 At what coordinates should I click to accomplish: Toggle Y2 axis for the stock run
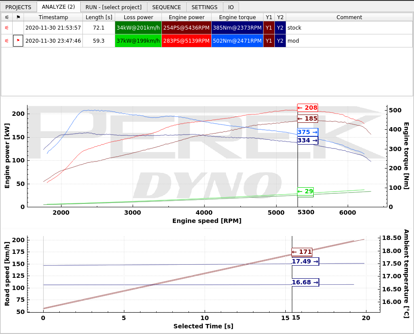coord(280,28)
